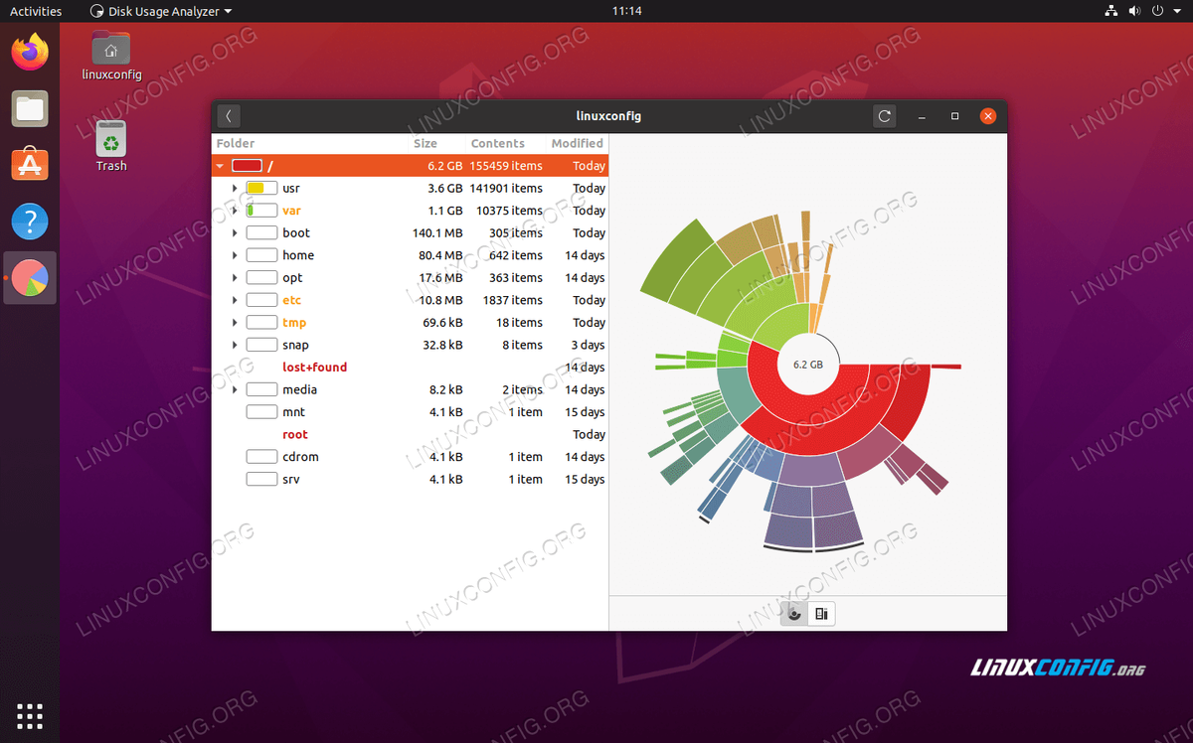The image size is (1193, 743).
Task: Switch to the rings chart view
Action: click(x=793, y=614)
